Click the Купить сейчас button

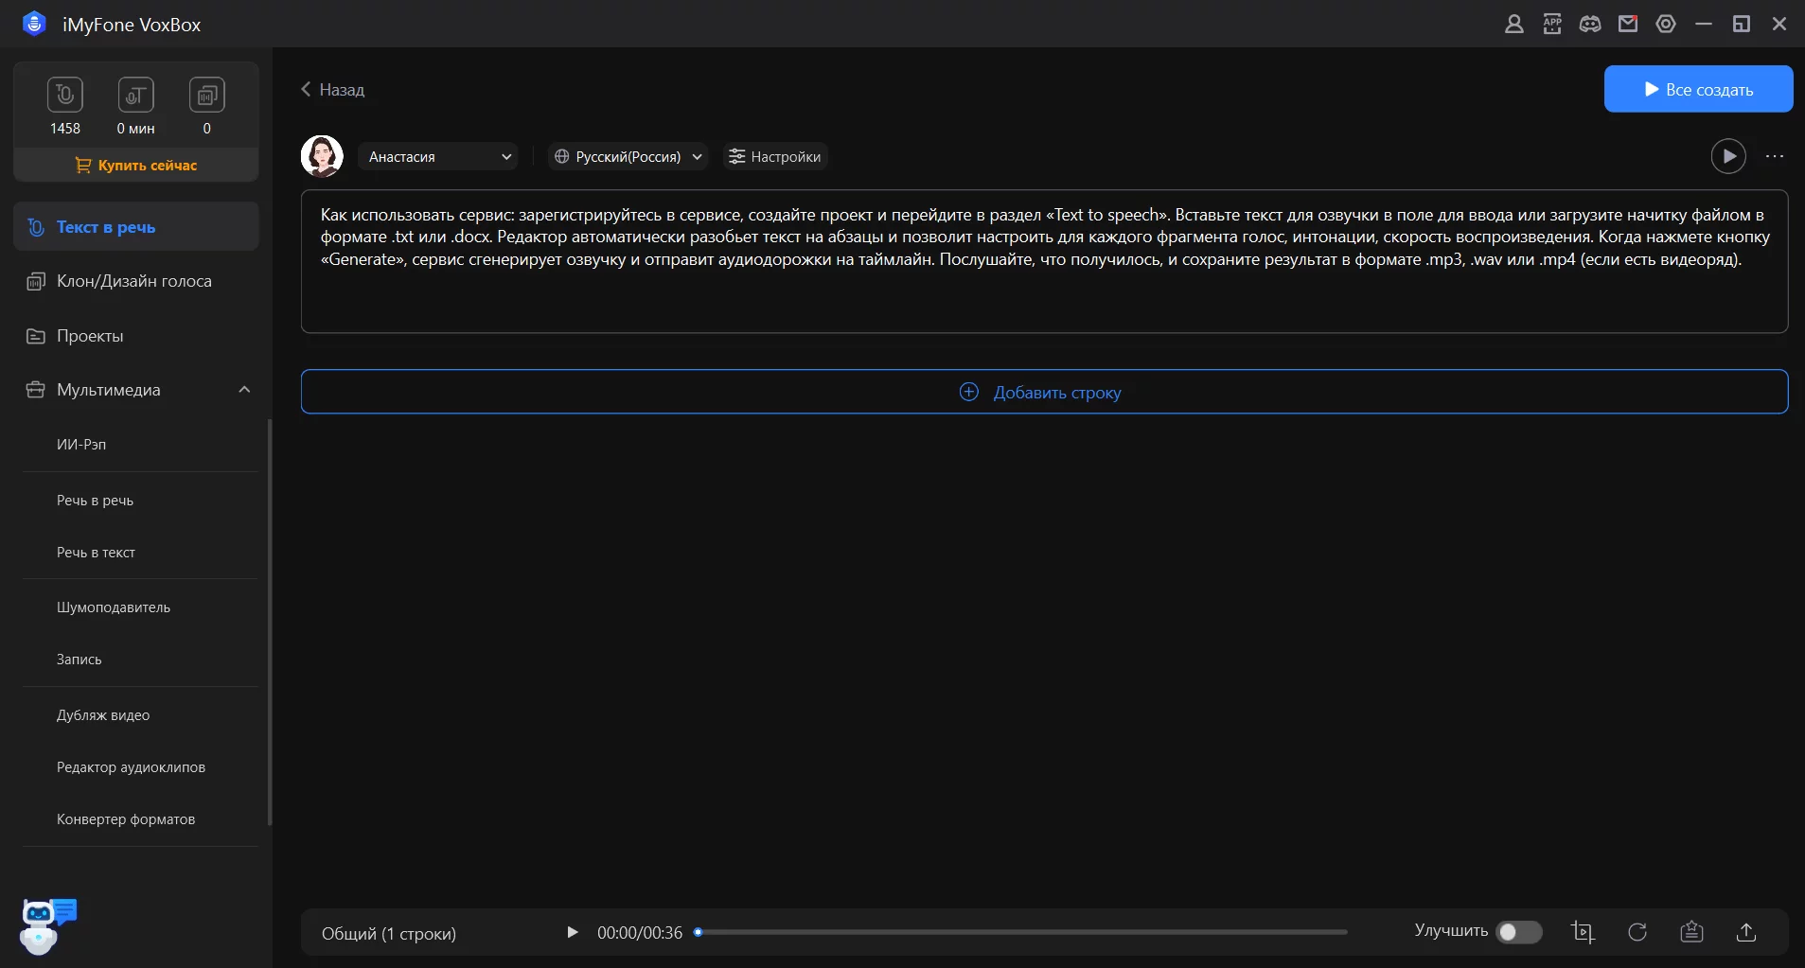[136, 165]
